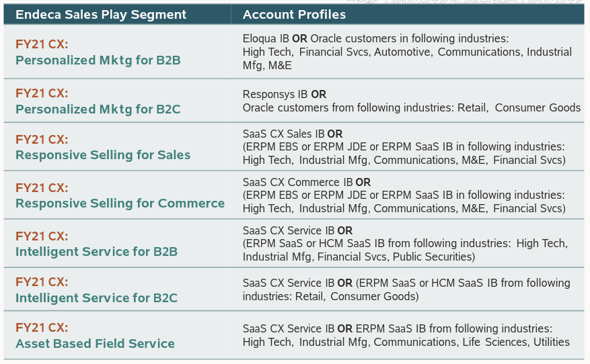Click the Eloqua IB account profile text
The image size is (590, 364).
(266, 38)
